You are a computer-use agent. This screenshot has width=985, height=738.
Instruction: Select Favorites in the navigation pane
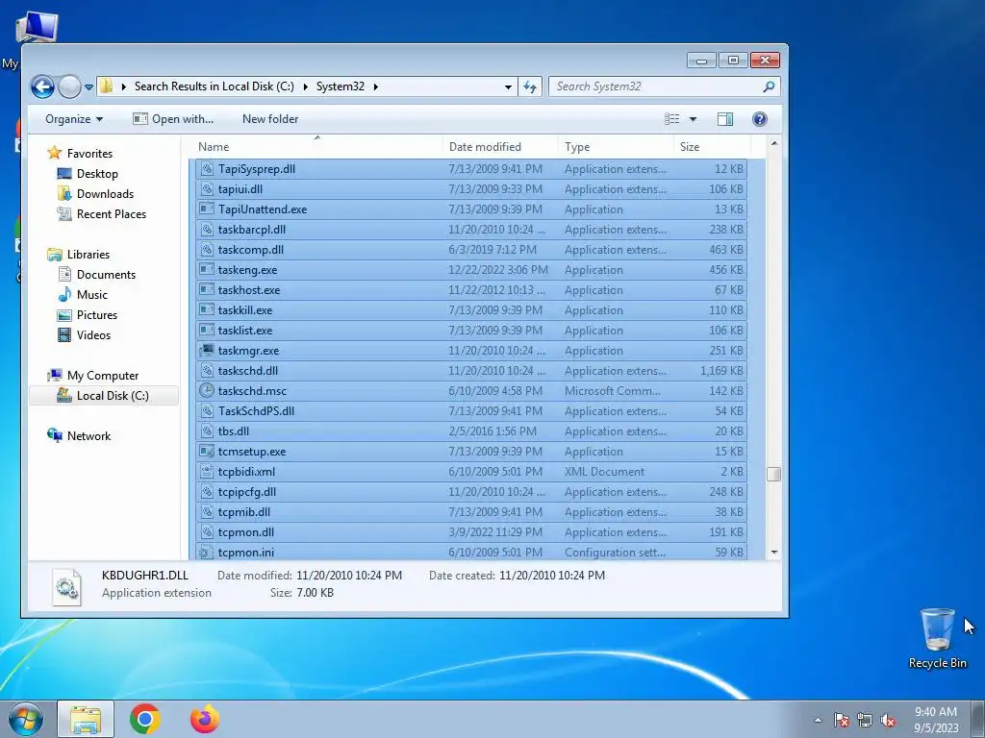click(89, 154)
